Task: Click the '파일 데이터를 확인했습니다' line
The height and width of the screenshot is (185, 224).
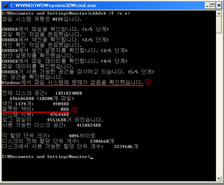Action: (x=38, y=66)
